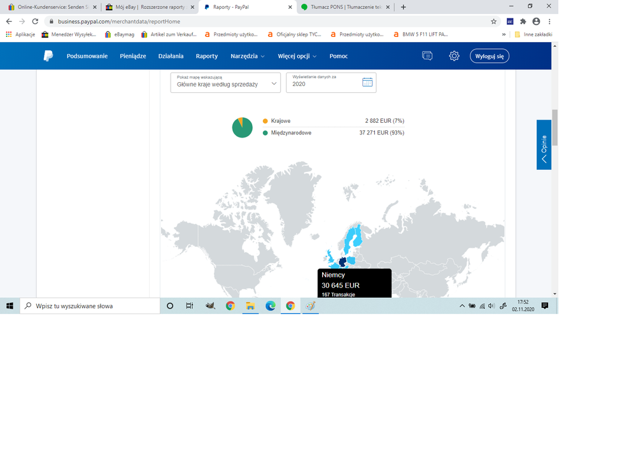Image resolution: width=636 pixels, height=471 pixels.
Task: Open the Opinie feedback side tab
Action: pos(544,144)
